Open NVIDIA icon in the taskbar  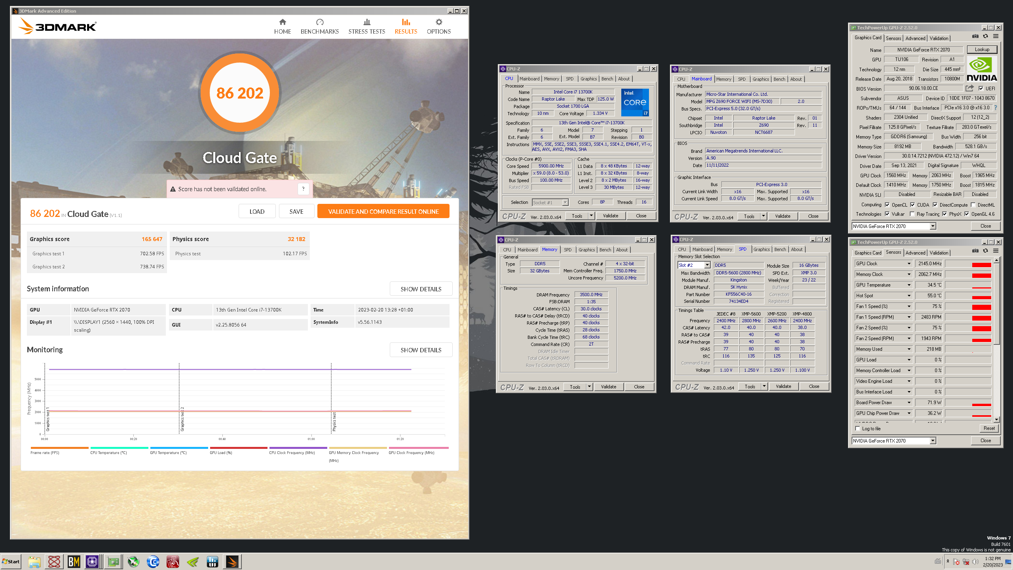[193, 562]
